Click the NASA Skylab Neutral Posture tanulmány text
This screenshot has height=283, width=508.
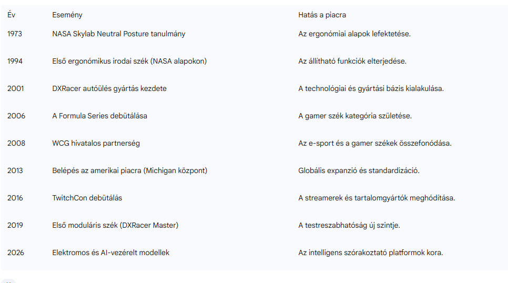click(118, 34)
